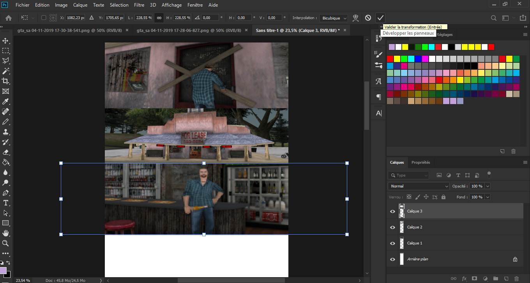Delete layer with Layers panel trash icon
The height and width of the screenshot is (283, 530).
tap(516, 278)
